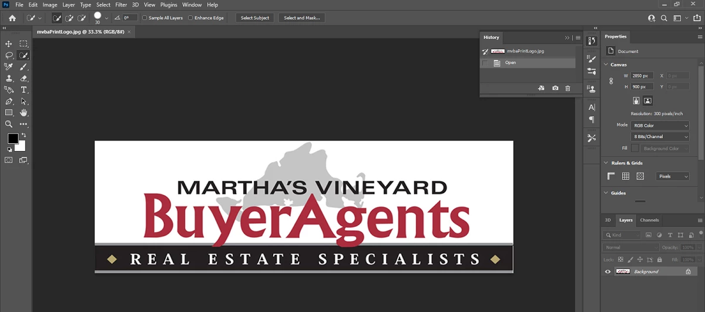The image size is (705, 312).
Task: Switch to the Channels tab
Action: coord(649,220)
